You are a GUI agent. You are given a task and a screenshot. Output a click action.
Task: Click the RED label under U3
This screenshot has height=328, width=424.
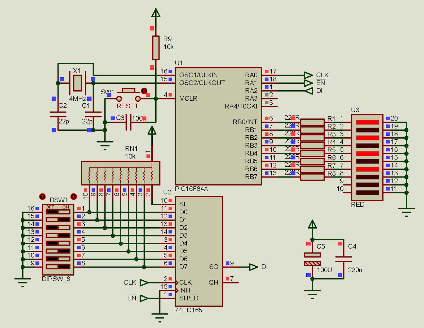tap(357, 205)
